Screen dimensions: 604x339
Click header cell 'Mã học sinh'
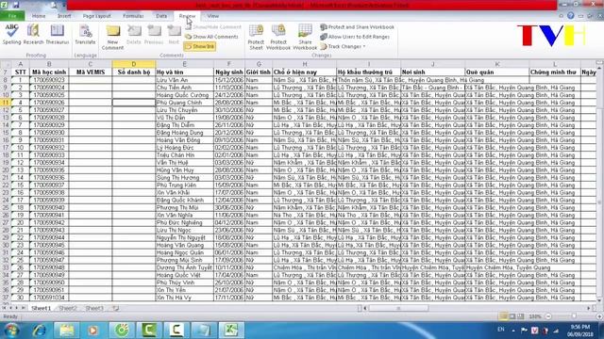pyautogui.click(x=49, y=72)
